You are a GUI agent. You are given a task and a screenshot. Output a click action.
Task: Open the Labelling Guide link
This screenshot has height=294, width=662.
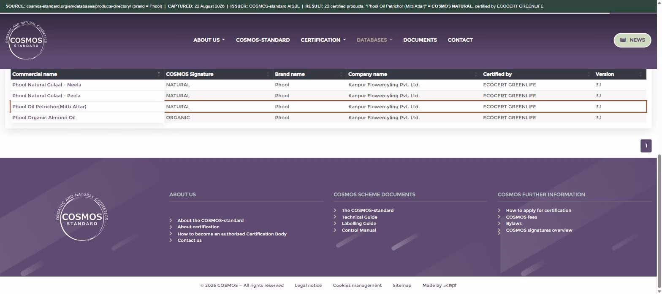[x=359, y=224]
